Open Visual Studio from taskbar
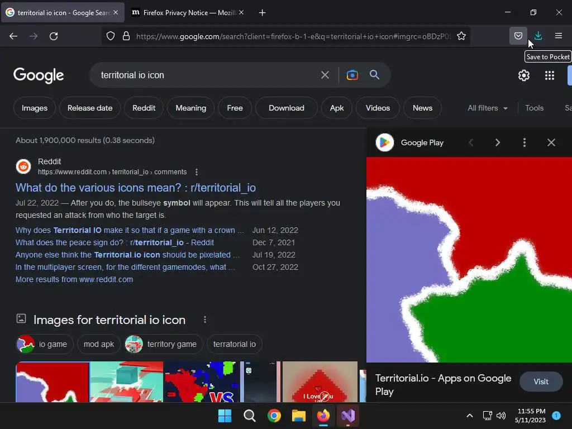This screenshot has width=572, height=429. [x=347, y=416]
